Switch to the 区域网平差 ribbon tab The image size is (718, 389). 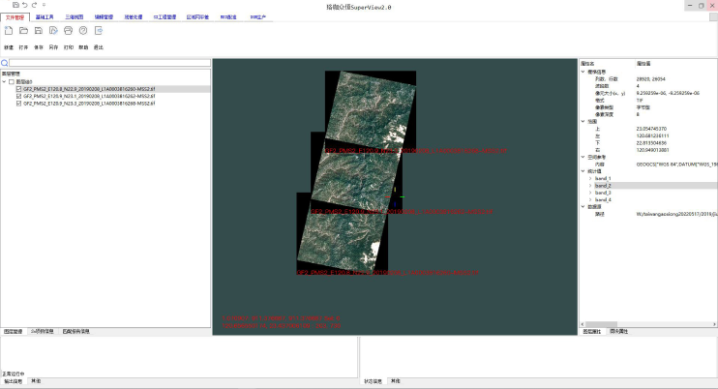pyautogui.click(x=197, y=17)
